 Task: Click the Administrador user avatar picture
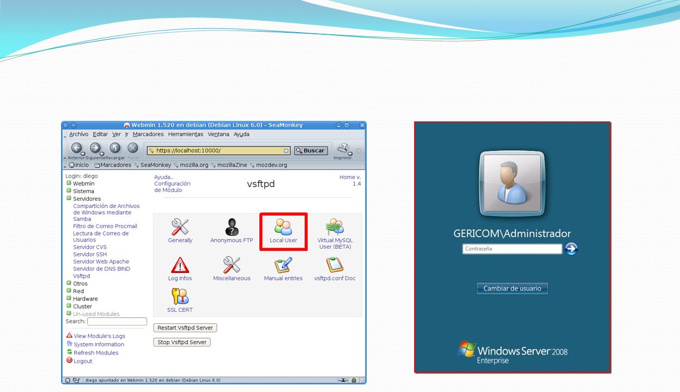[512, 184]
